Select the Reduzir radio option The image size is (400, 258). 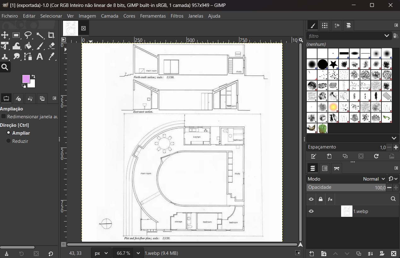[9, 141]
